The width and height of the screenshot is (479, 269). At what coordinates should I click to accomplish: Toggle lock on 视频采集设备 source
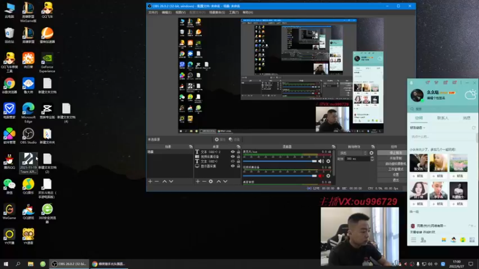[x=238, y=157]
